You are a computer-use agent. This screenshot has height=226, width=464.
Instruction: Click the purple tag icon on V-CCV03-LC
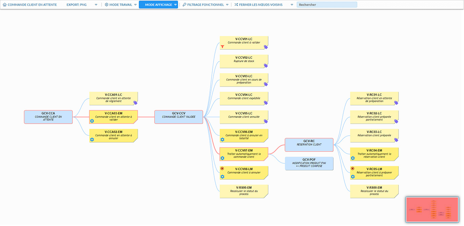266,84
